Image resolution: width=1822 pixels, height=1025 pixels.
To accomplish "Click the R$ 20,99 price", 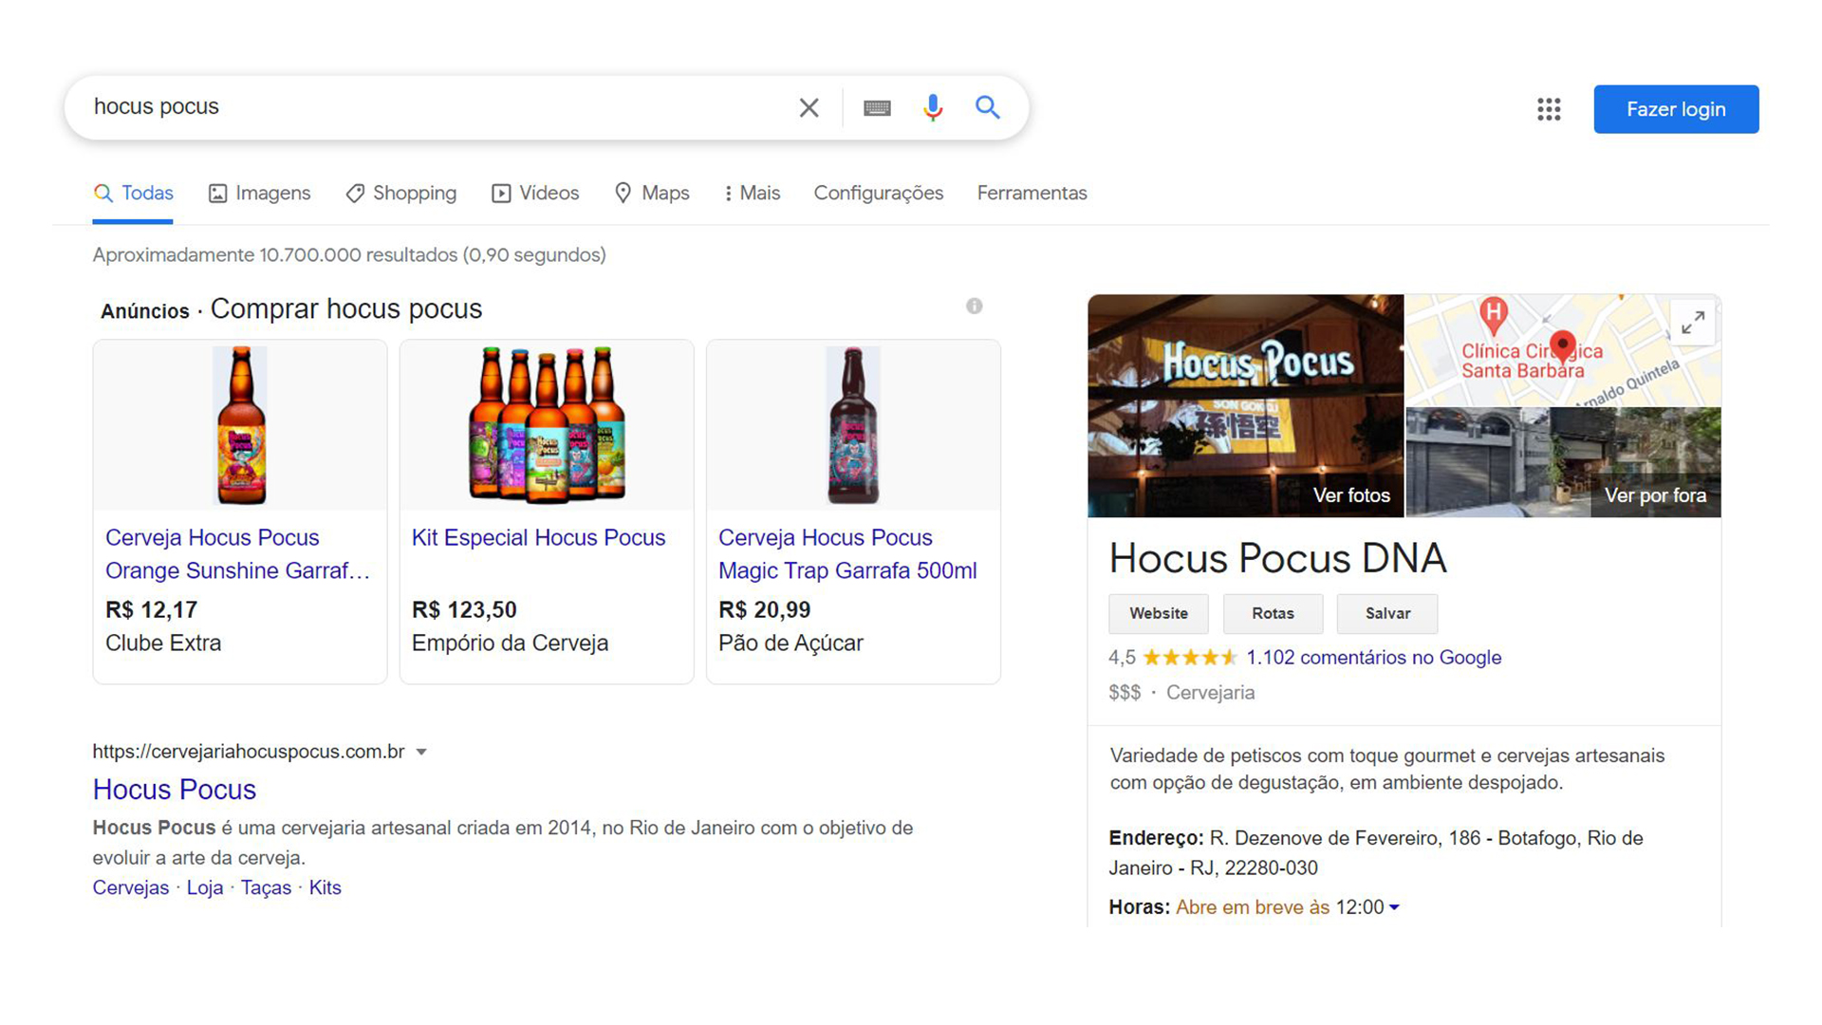I will tap(765, 610).
